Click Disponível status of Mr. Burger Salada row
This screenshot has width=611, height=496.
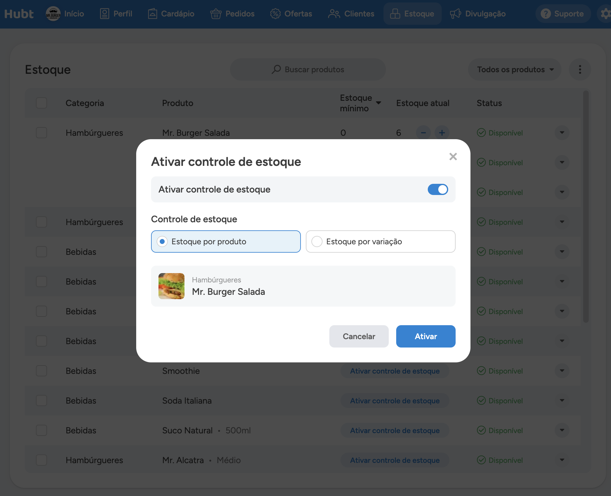pyautogui.click(x=500, y=133)
